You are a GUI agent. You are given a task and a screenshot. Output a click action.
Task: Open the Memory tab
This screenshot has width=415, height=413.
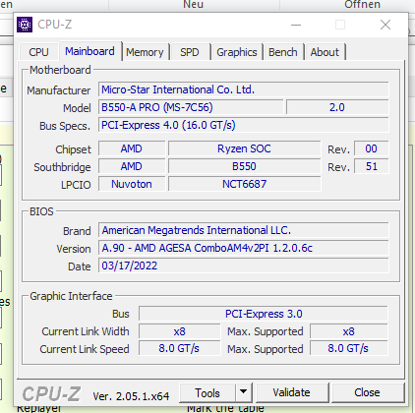click(145, 52)
